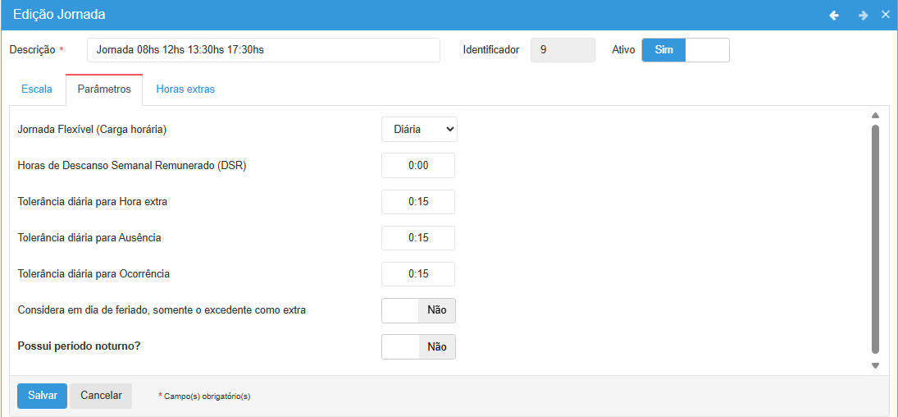Enable Possui período noturno switch
The image size is (898, 417).
click(418, 346)
